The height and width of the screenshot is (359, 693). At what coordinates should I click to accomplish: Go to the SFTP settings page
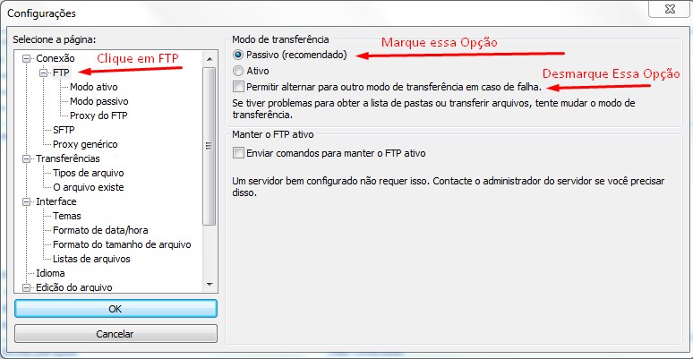[x=64, y=130]
